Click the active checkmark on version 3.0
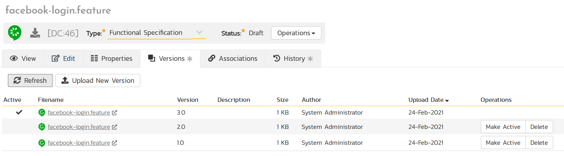 19,113
